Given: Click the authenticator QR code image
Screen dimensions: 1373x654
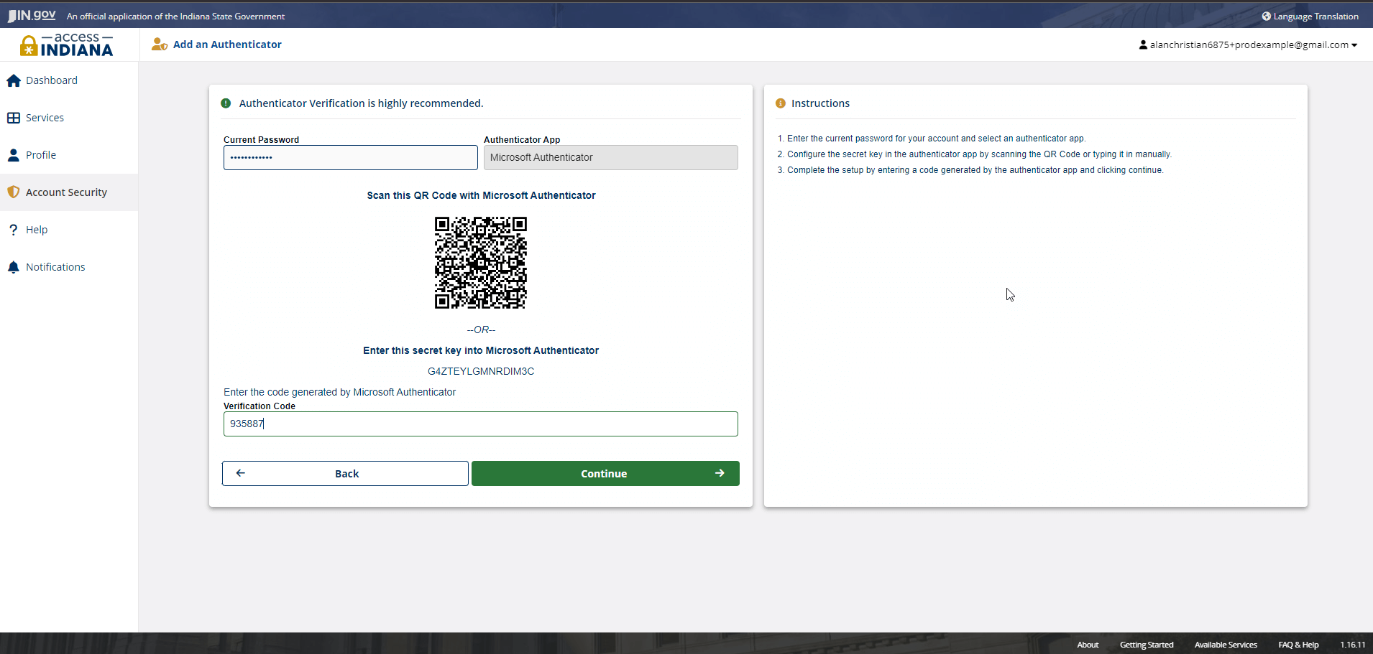Looking at the screenshot, I should tap(481, 263).
